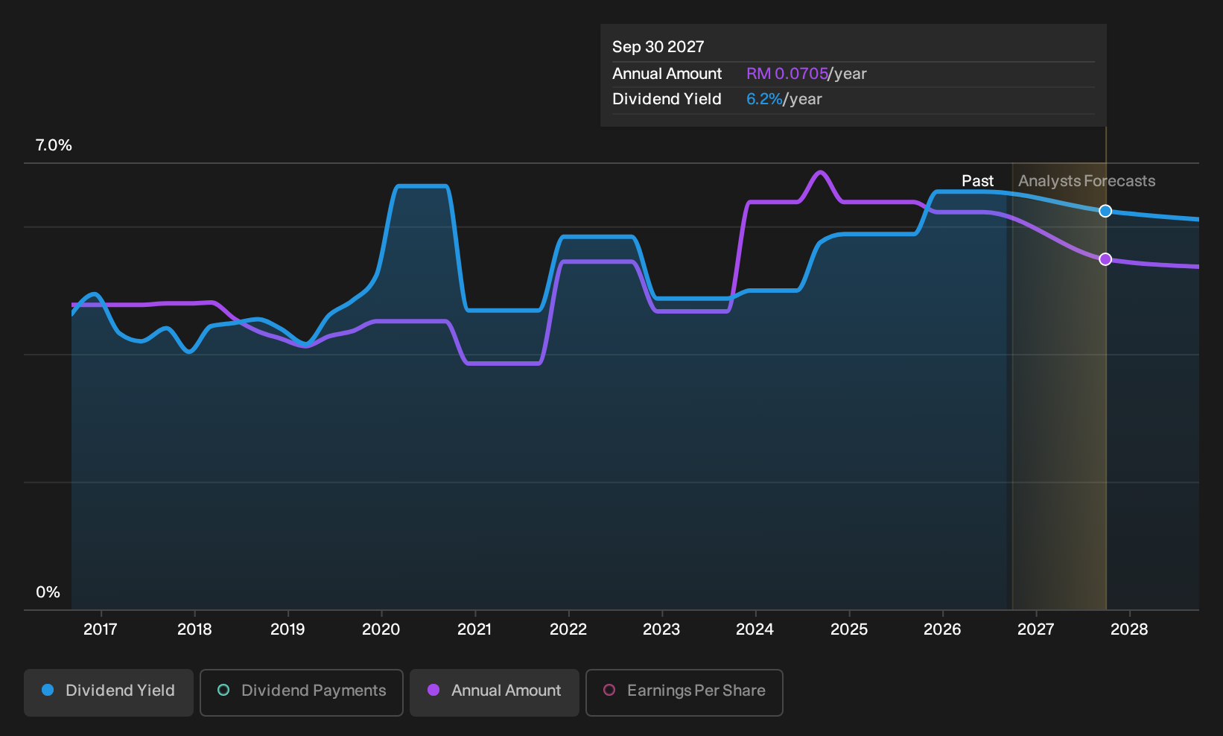Viewport: 1223px width, 736px height.
Task: Click the 2027 x-axis year label
Action: pos(1035,629)
